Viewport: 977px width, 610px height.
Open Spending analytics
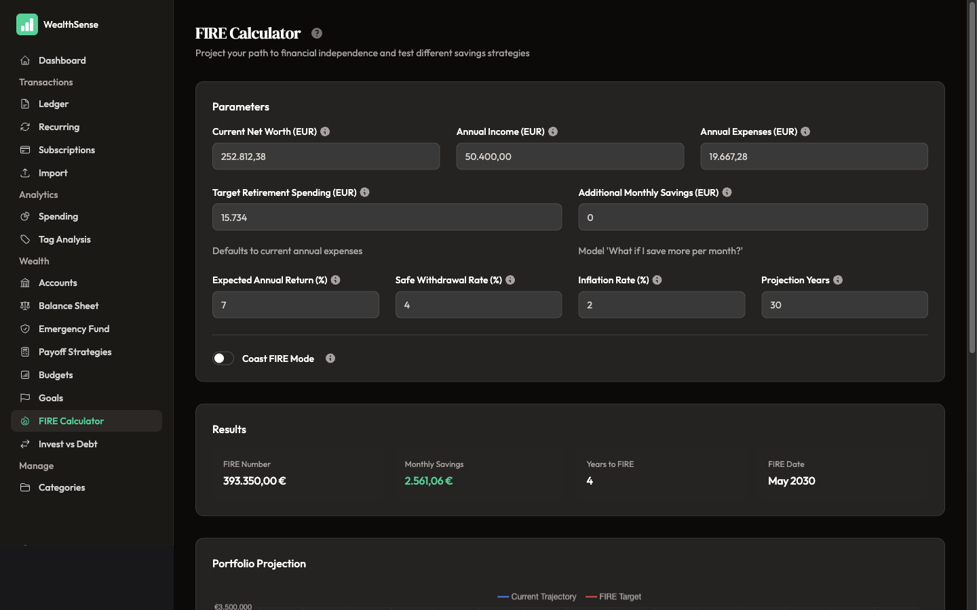86,216
